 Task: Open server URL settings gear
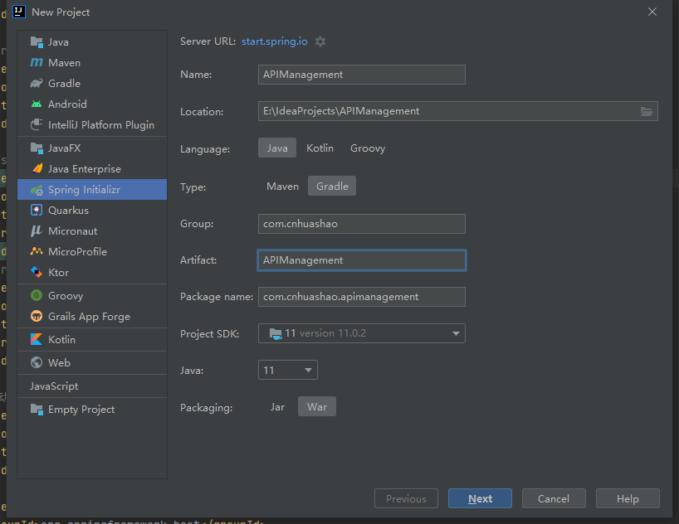[320, 41]
